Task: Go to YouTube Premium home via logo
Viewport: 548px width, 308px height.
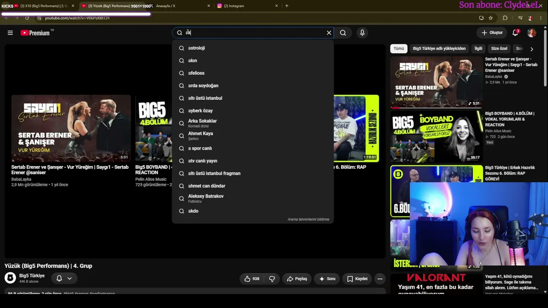Action: (35, 33)
